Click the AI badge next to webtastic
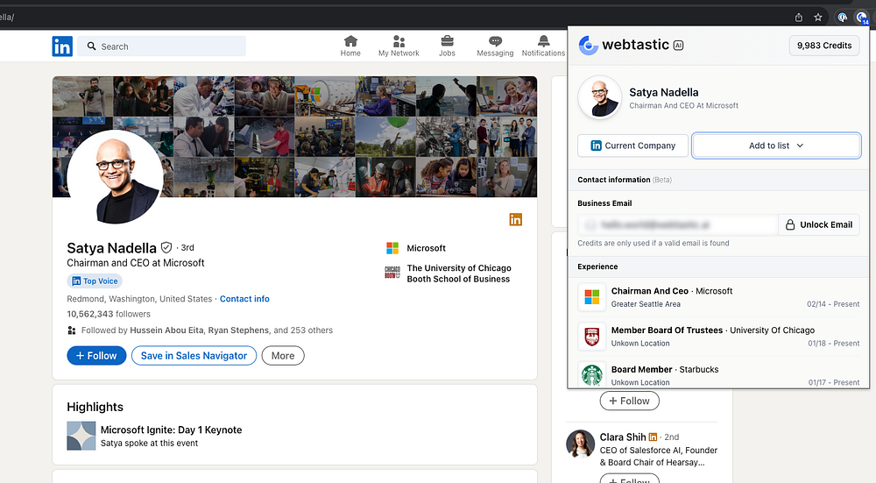Image resolution: width=876 pixels, height=483 pixels. click(678, 46)
